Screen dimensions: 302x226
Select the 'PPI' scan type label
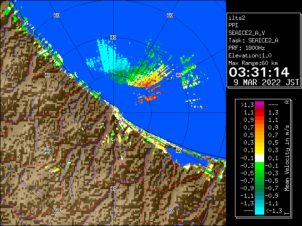click(x=233, y=25)
